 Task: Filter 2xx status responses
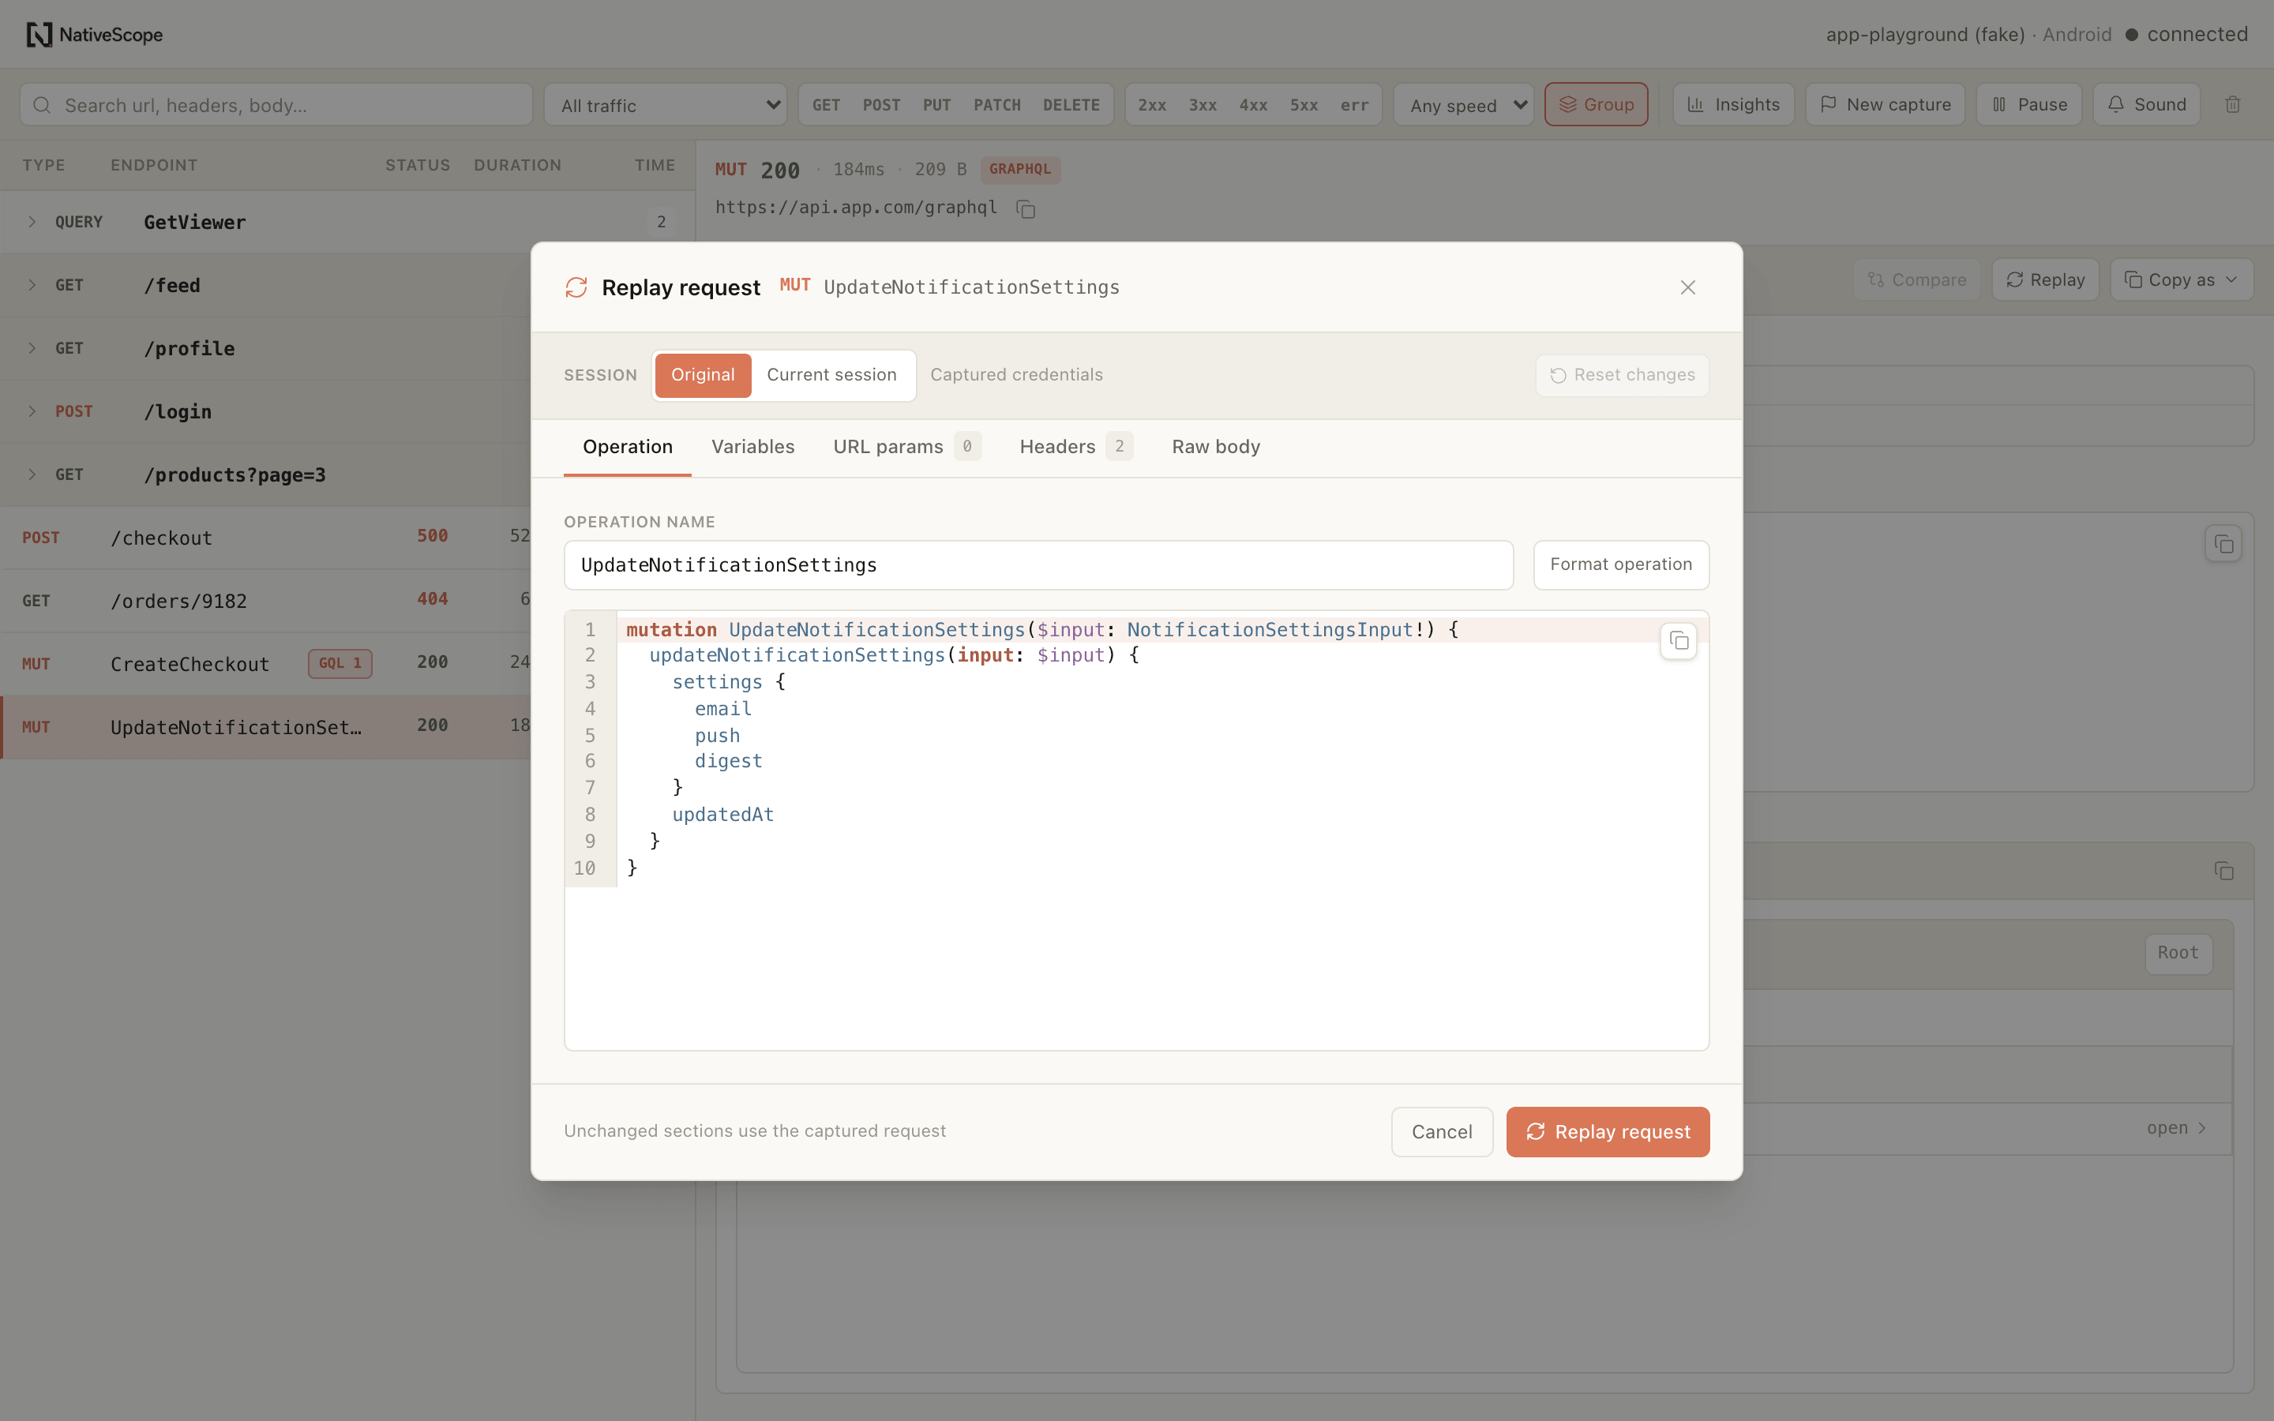(1152, 105)
